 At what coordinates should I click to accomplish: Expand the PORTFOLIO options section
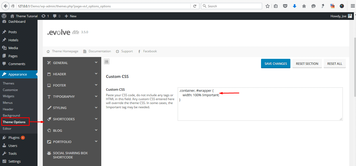click(72, 142)
